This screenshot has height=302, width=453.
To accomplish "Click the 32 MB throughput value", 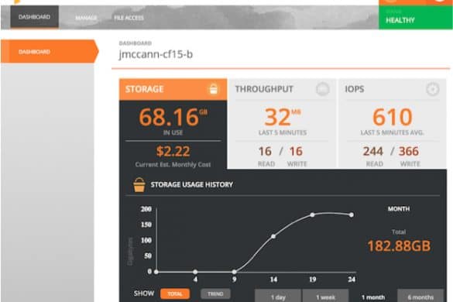I will pyautogui.click(x=283, y=117).
